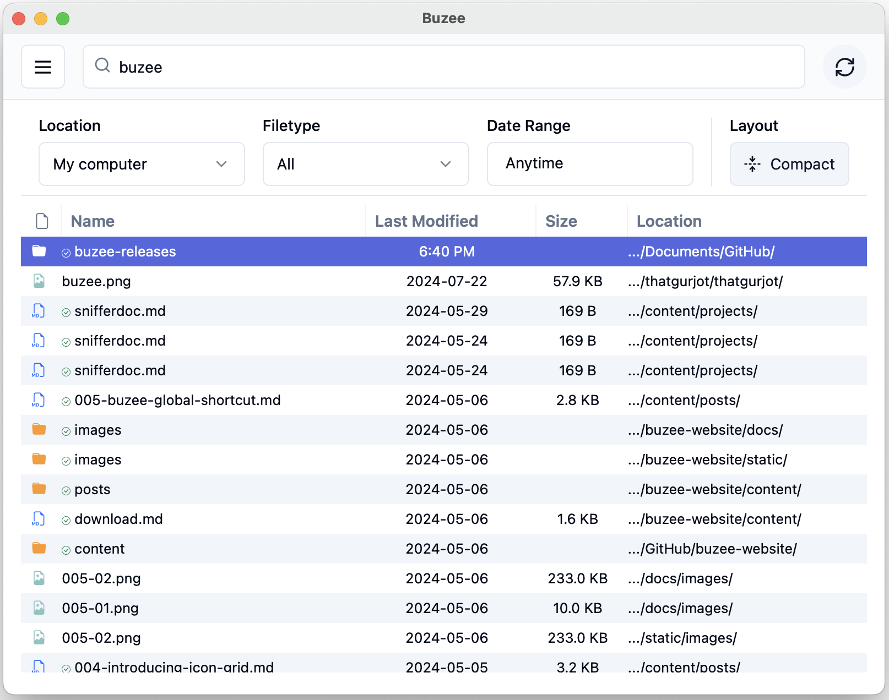Click the markdown icon for 005-buzee-global-shortcut.md
The height and width of the screenshot is (700, 889).
[39, 400]
